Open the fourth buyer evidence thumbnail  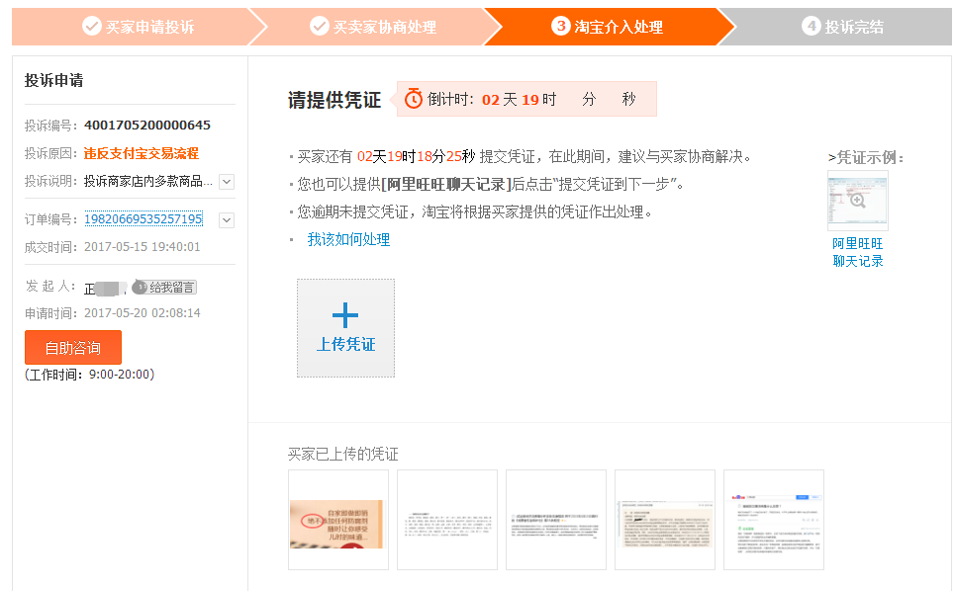(x=664, y=519)
